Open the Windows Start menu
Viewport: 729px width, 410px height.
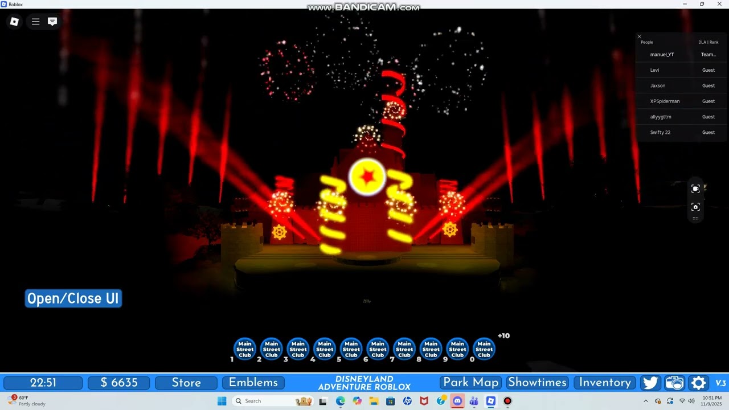click(222, 401)
